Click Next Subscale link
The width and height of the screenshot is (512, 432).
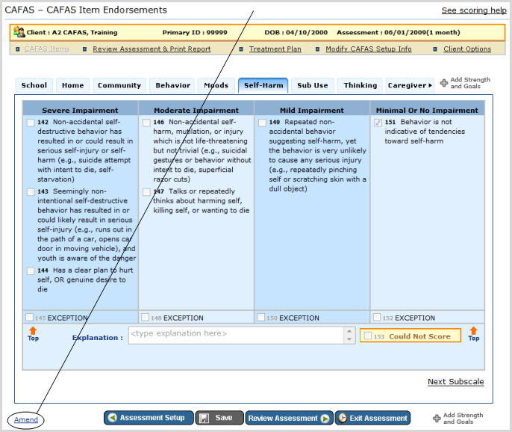(x=455, y=382)
